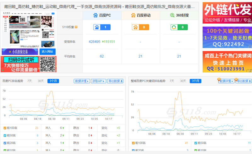
Task: Click the 360好搜 column header
Action: pos(179,15)
